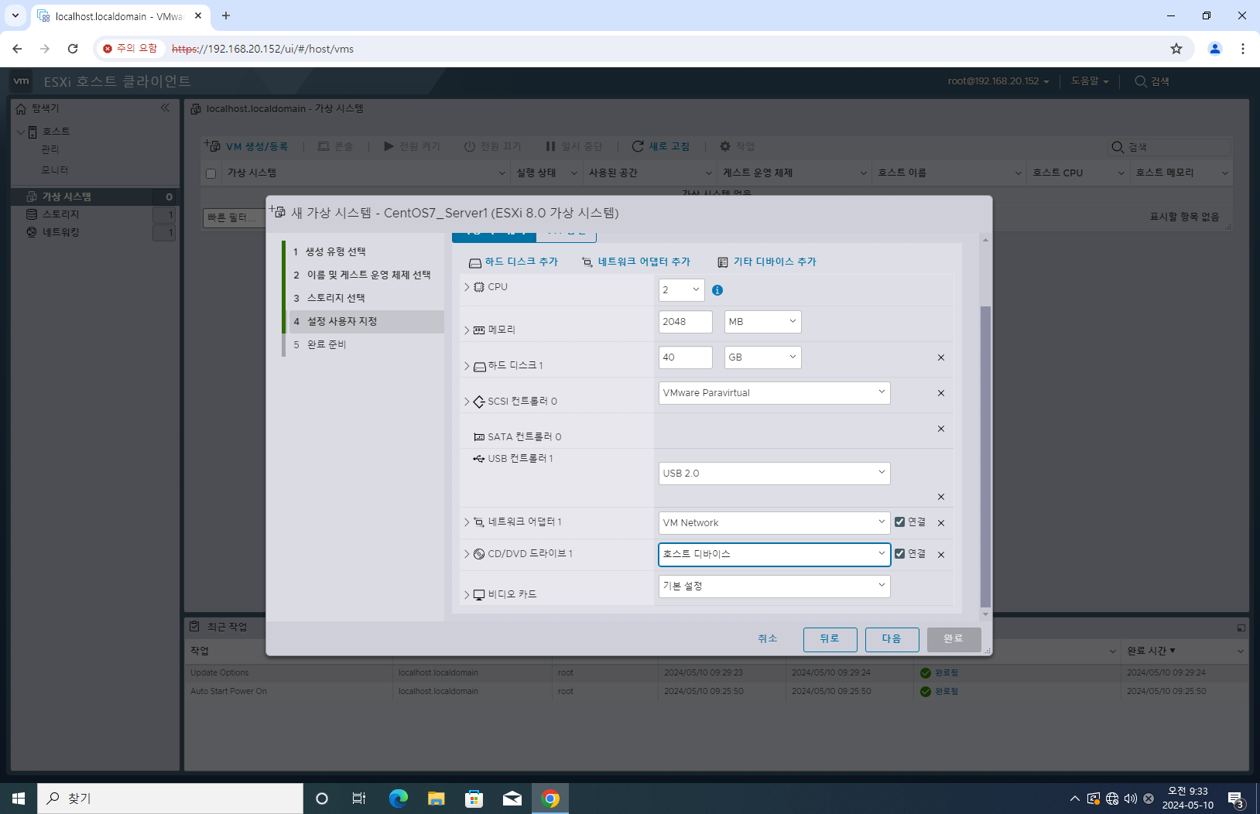Image resolution: width=1260 pixels, height=814 pixels.
Task: Maximize recent tasks panel icon
Action: point(1241,628)
